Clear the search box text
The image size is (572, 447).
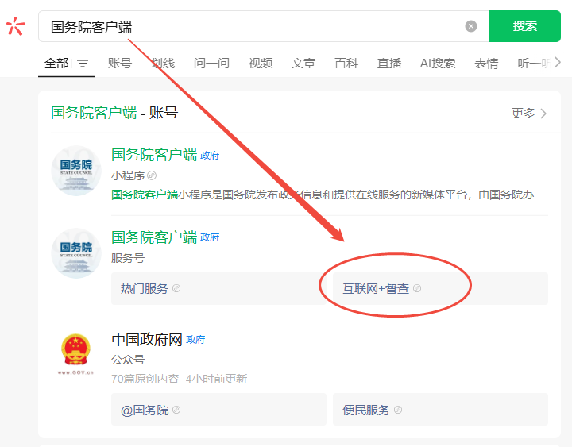470,26
